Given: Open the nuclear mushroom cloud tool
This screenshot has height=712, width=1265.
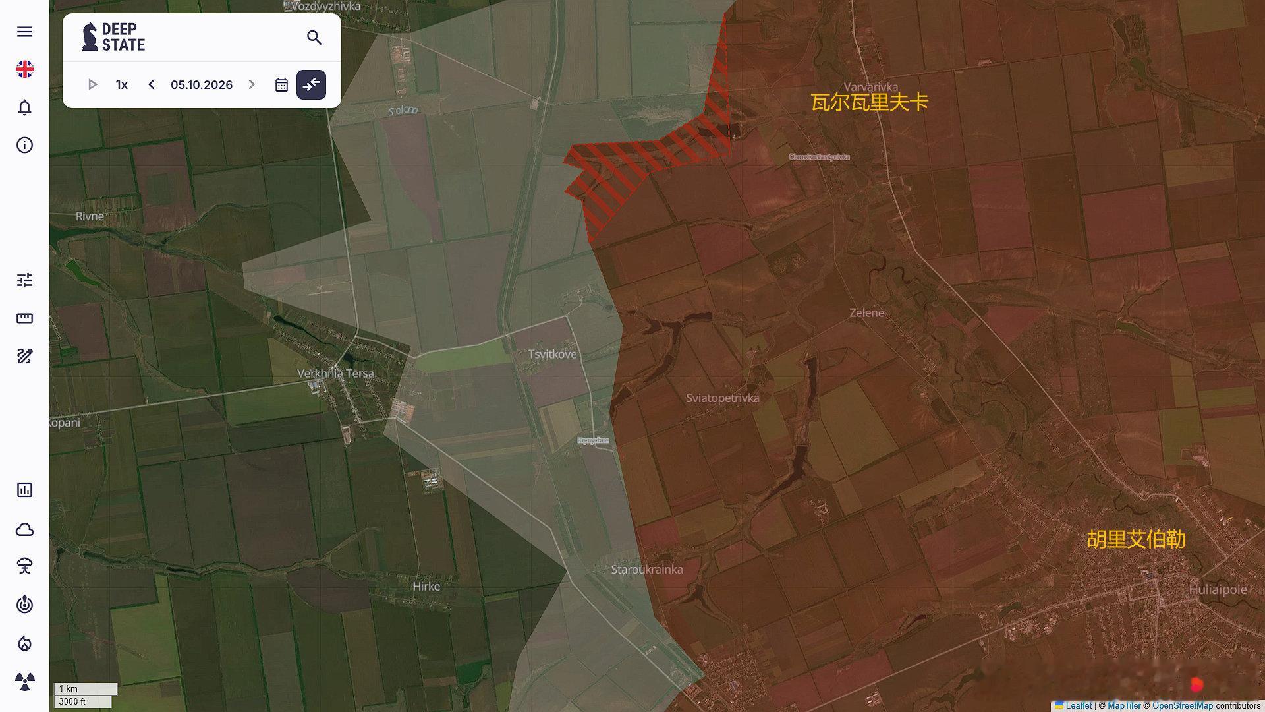Looking at the screenshot, I should tap(24, 566).
